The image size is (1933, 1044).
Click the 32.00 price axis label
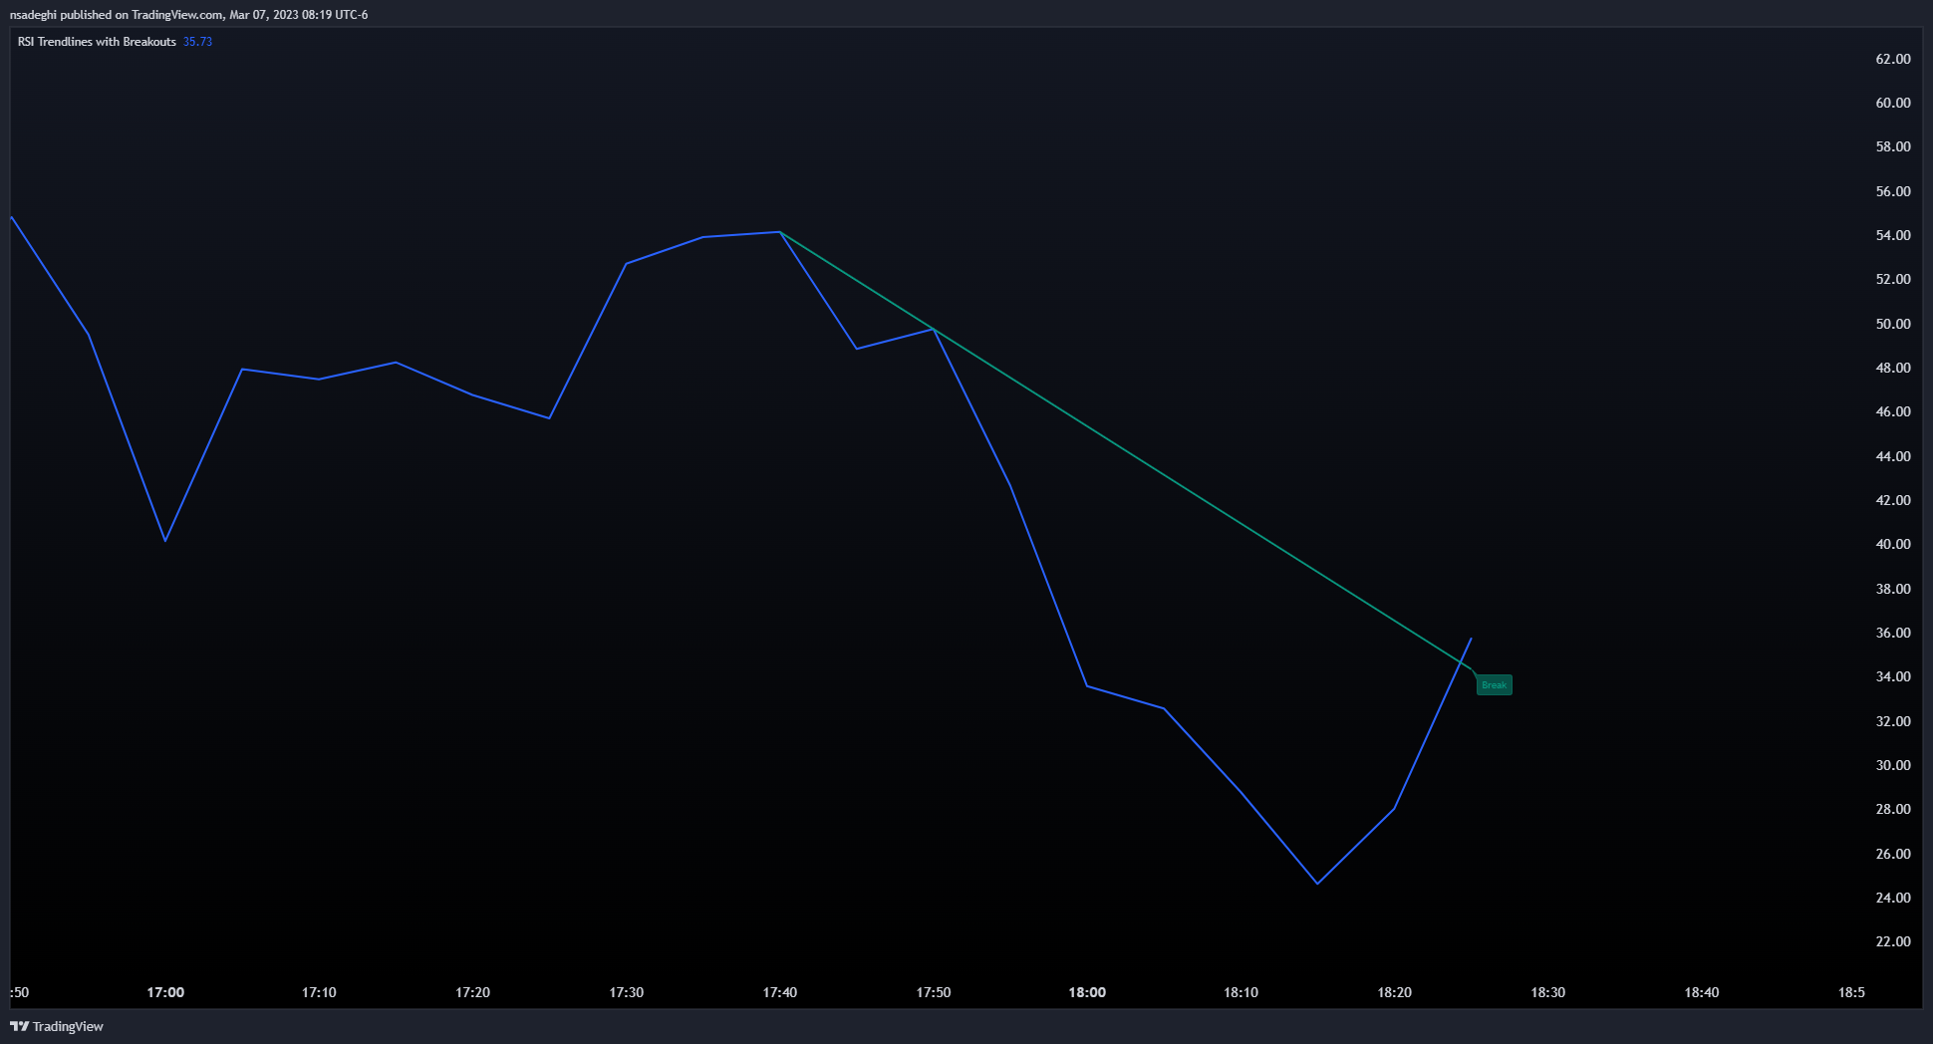point(1893,721)
